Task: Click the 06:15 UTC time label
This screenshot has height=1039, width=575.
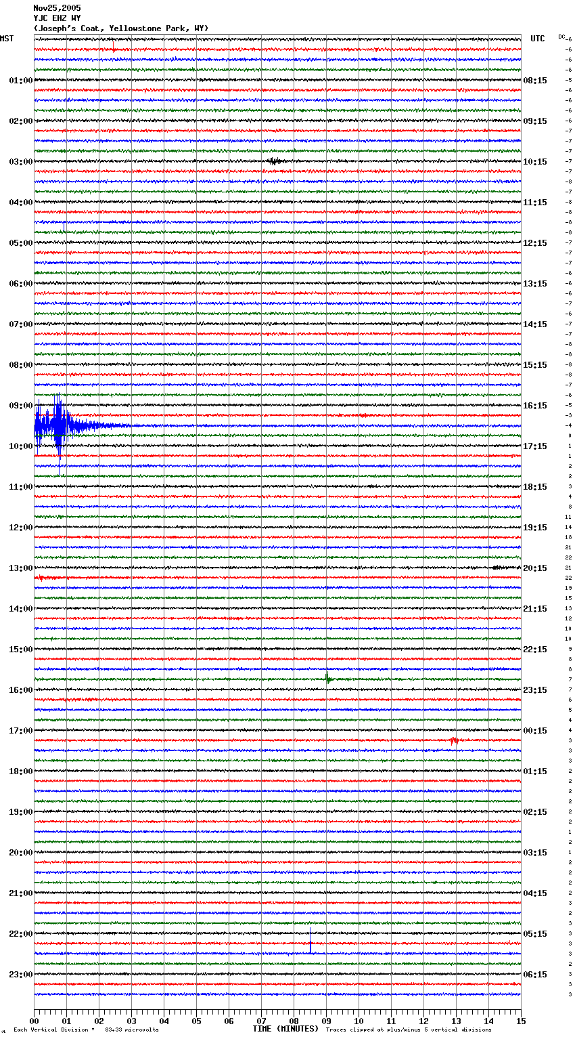Action: point(535,975)
